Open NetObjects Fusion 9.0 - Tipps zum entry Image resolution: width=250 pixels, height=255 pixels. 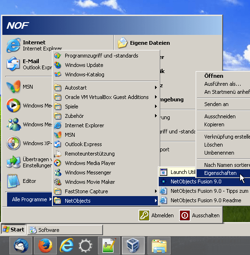click(204, 191)
